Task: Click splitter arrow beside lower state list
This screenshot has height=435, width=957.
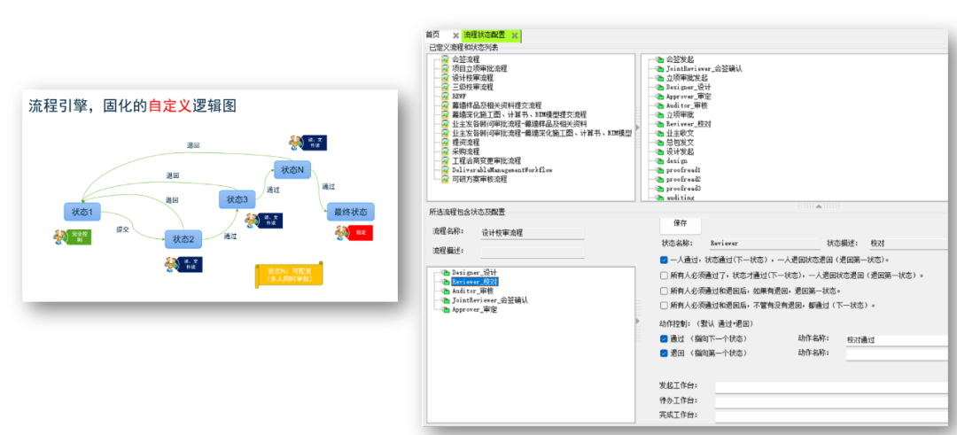Action: [x=638, y=321]
